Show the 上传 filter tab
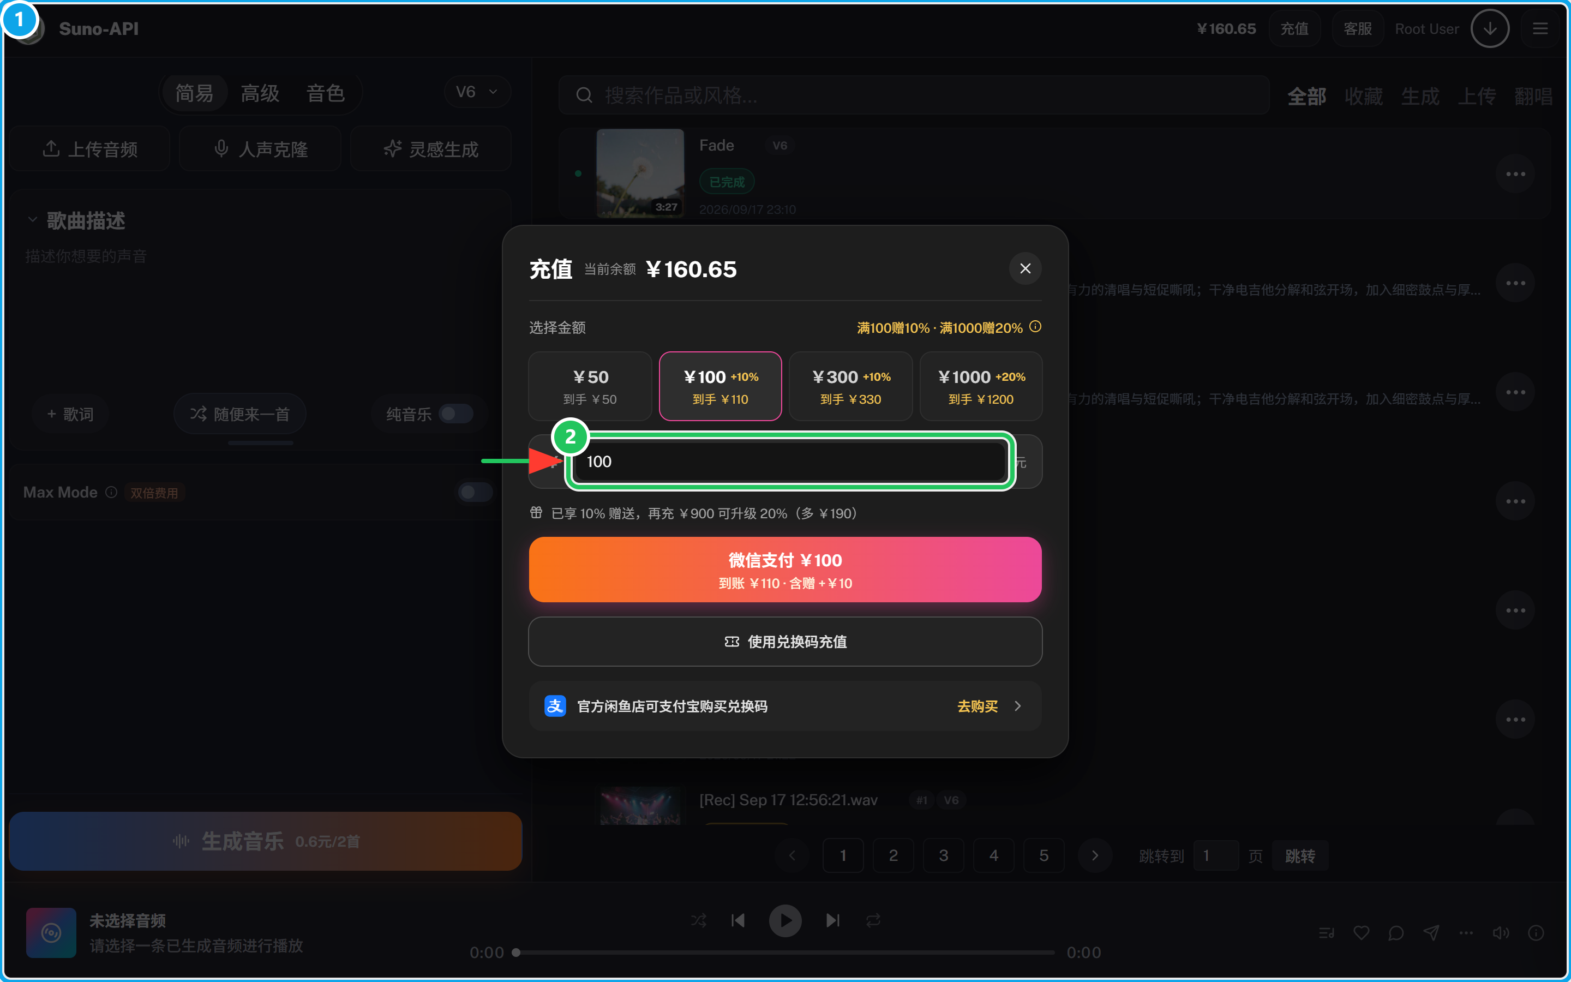The height and width of the screenshot is (982, 1571). click(1477, 96)
